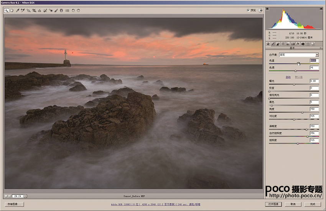326x211 pixels.
Task: Select the Zoom tool in the toolbar
Action: point(7,10)
